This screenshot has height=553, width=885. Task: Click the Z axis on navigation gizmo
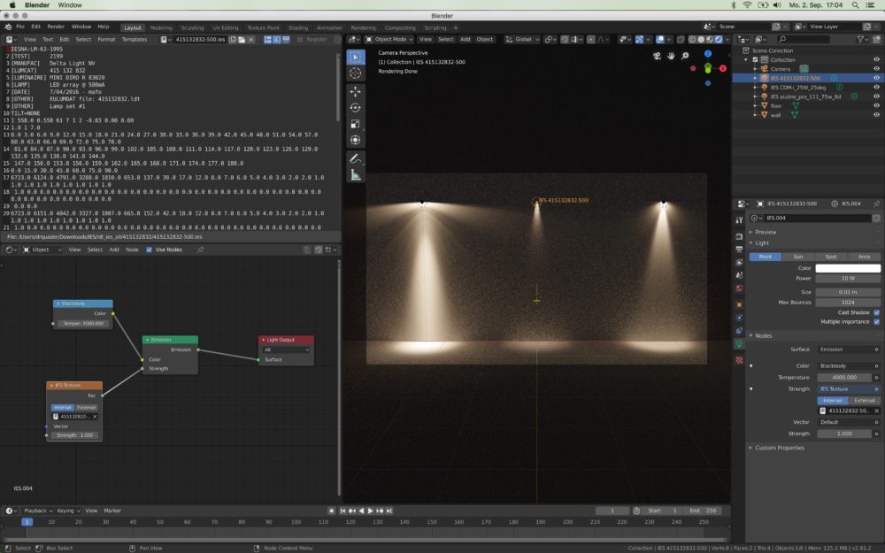(708, 54)
